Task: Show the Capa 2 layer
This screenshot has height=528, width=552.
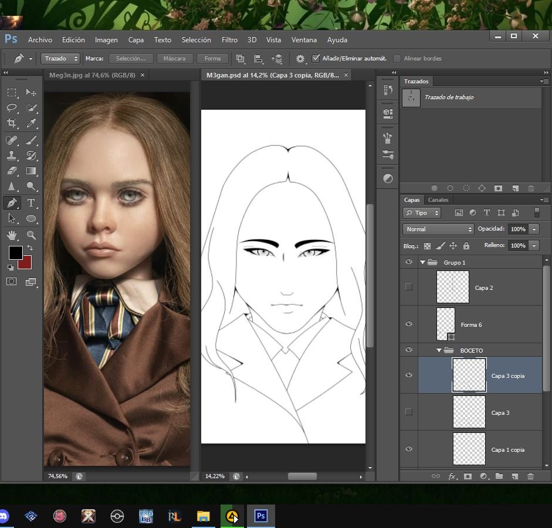Action: [409, 287]
